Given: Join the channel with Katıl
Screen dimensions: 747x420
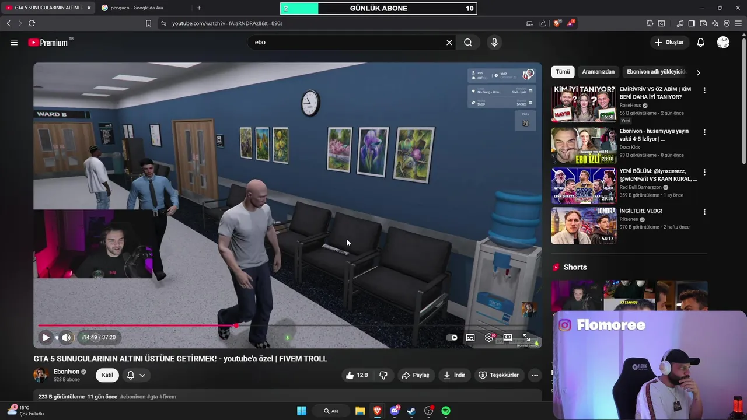Looking at the screenshot, I should pyautogui.click(x=107, y=375).
